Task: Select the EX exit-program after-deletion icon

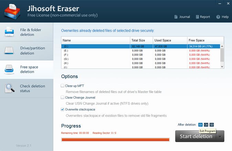Action: click(200, 125)
